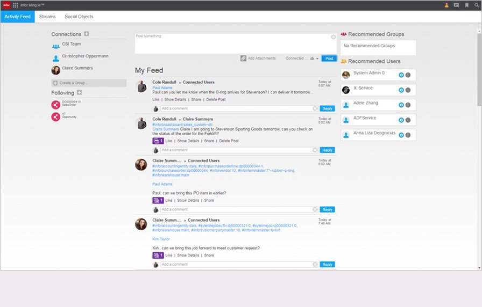The image size is (482, 307).
Task: Open search using the magnifier icon
Action: (477, 5)
